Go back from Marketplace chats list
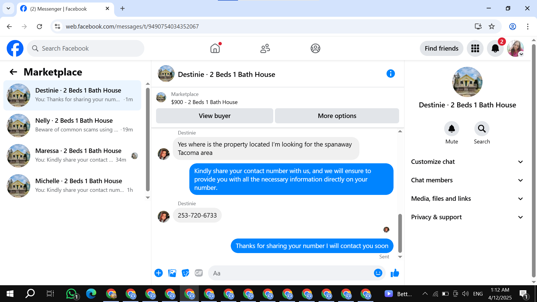The image size is (537, 302). [13, 72]
